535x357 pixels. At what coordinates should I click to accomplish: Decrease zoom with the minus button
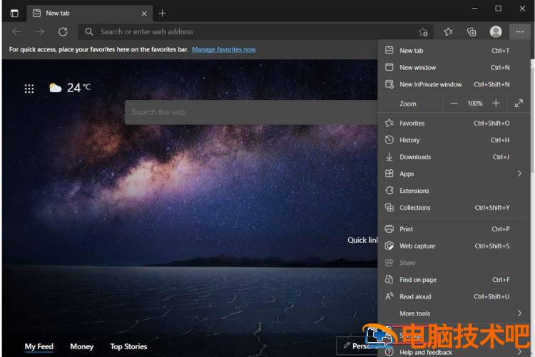[454, 103]
